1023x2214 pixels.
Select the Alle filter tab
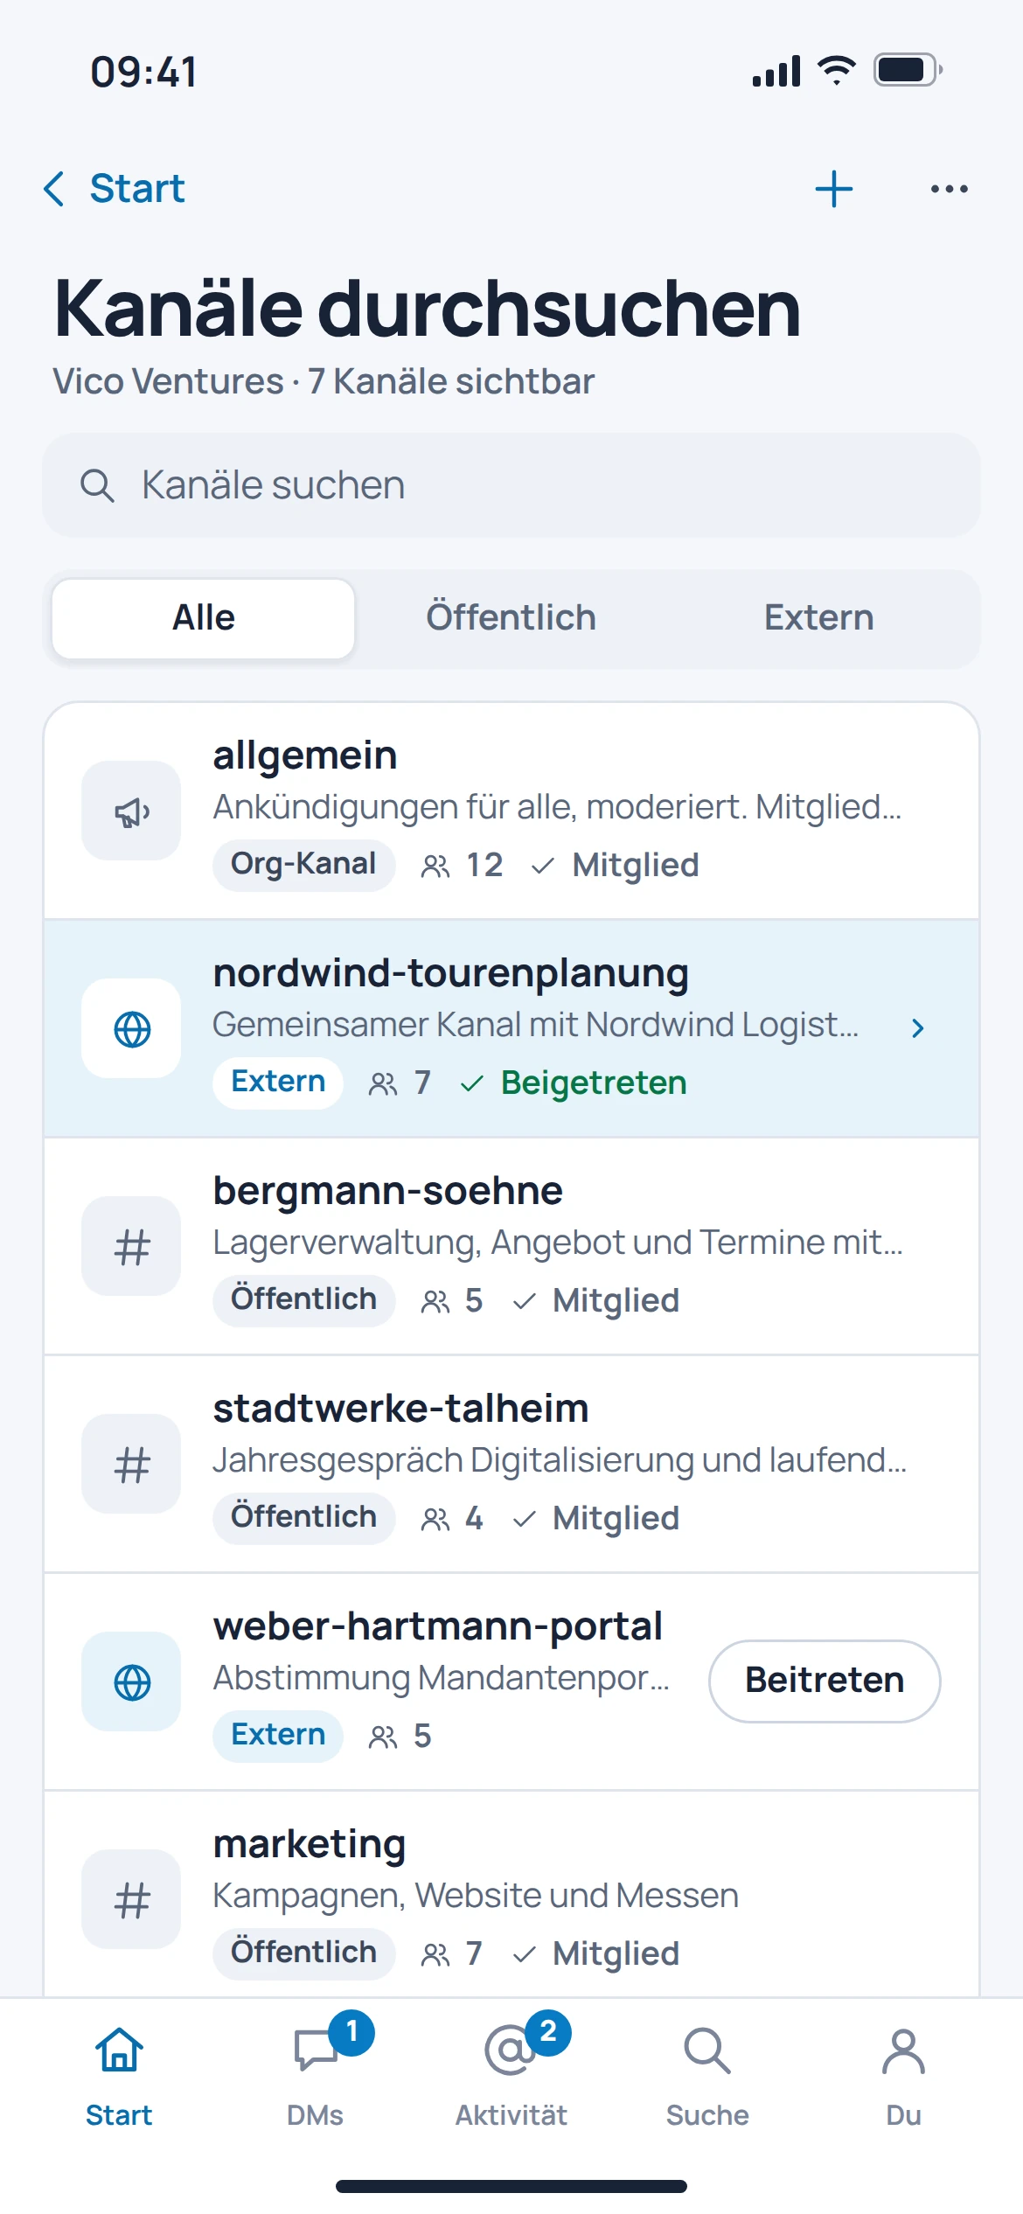point(204,618)
